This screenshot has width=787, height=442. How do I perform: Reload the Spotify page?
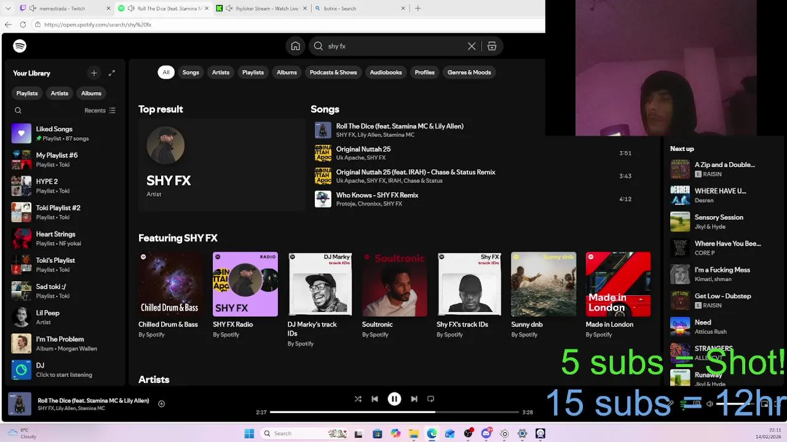click(x=23, y=25)
